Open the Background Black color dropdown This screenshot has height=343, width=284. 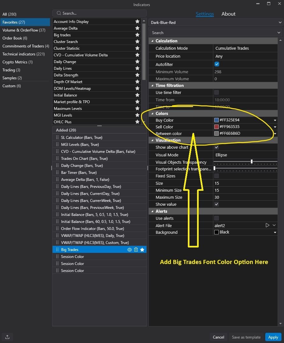point(275,232)
